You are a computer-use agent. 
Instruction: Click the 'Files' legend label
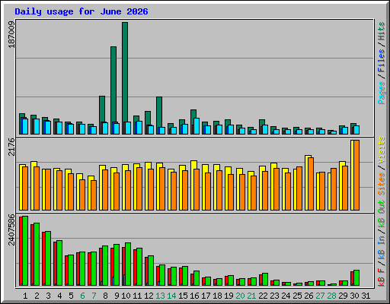click(382, 61)
